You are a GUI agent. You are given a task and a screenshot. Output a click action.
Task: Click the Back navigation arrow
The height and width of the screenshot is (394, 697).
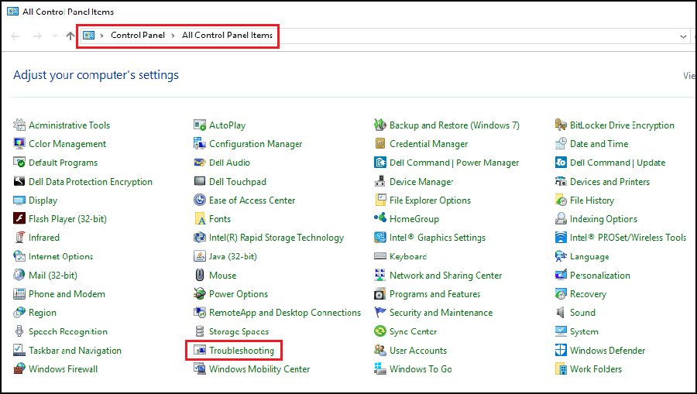tap(15, 36)
